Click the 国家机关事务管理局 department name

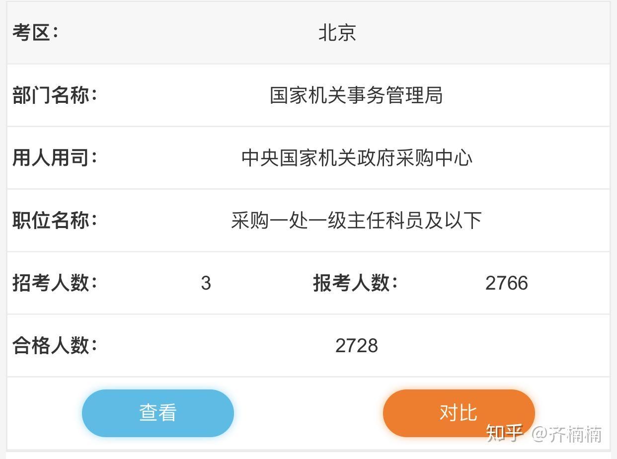click(x=356, y=95)
